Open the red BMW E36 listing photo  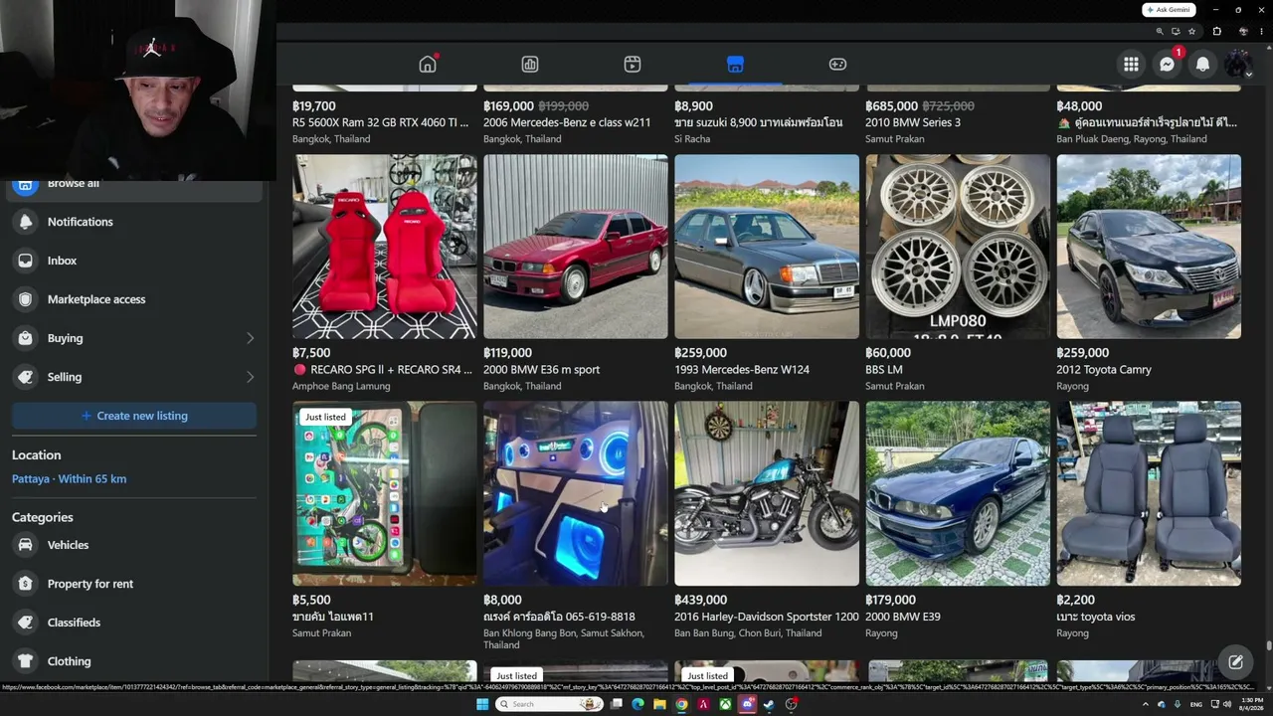pyautogui.click(x=576, y=247)
